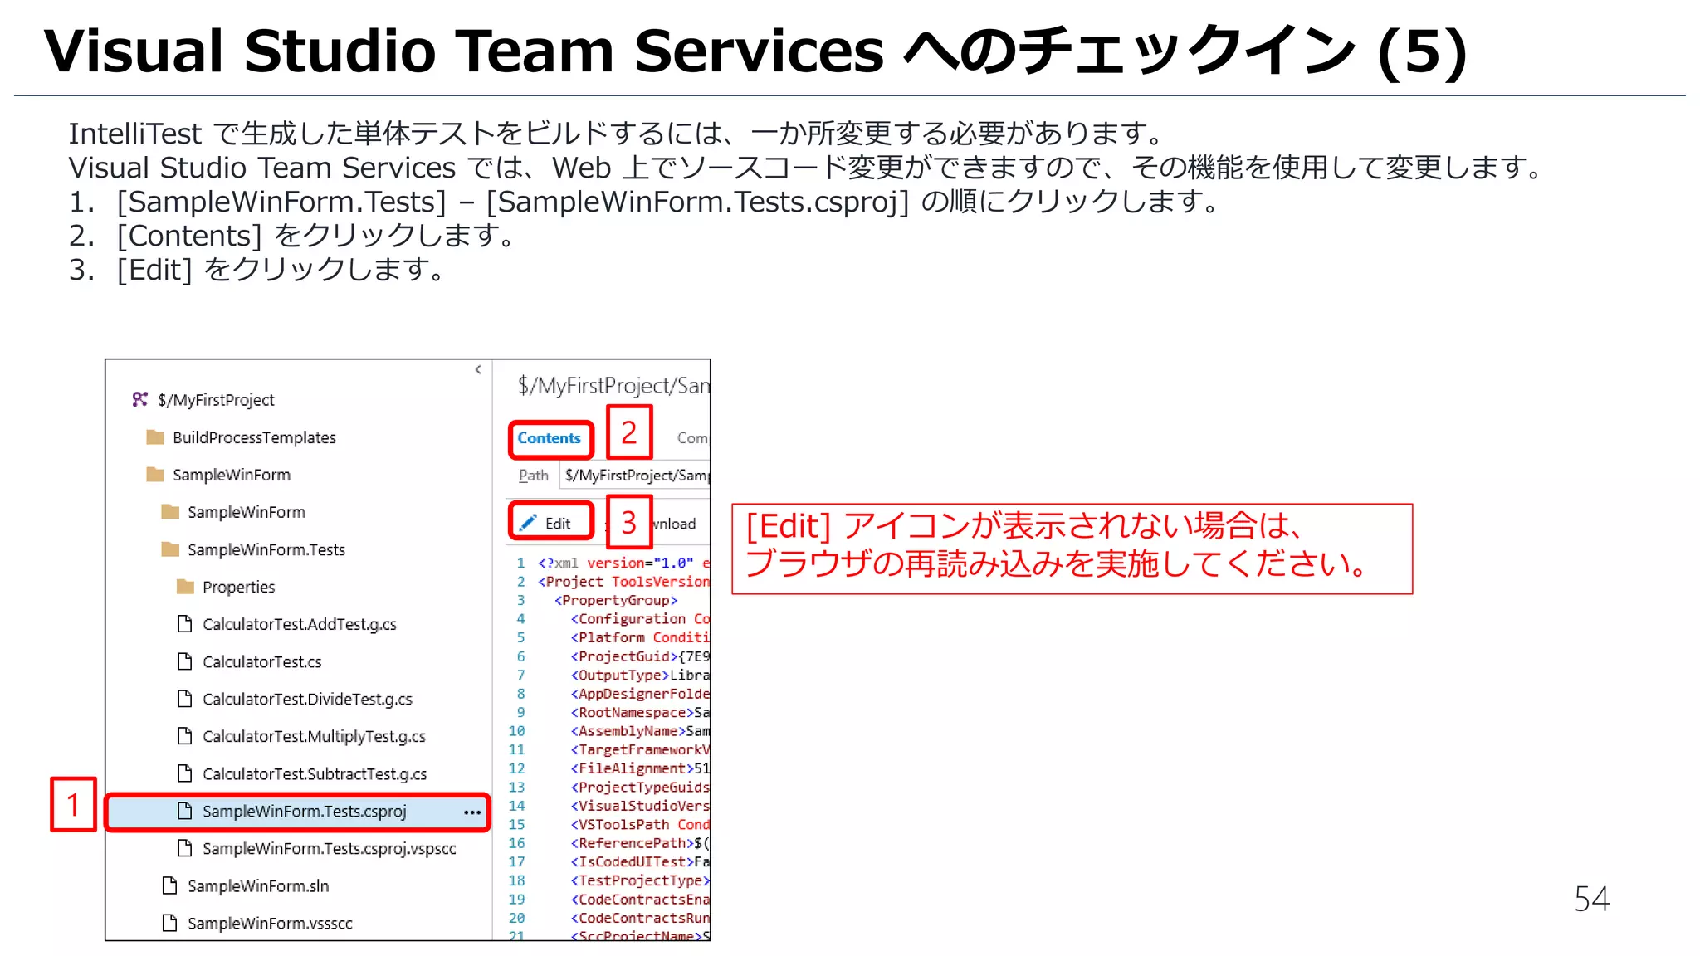
Task: Select the $/MyFirstProject root node
Action: tap(216, 400)
